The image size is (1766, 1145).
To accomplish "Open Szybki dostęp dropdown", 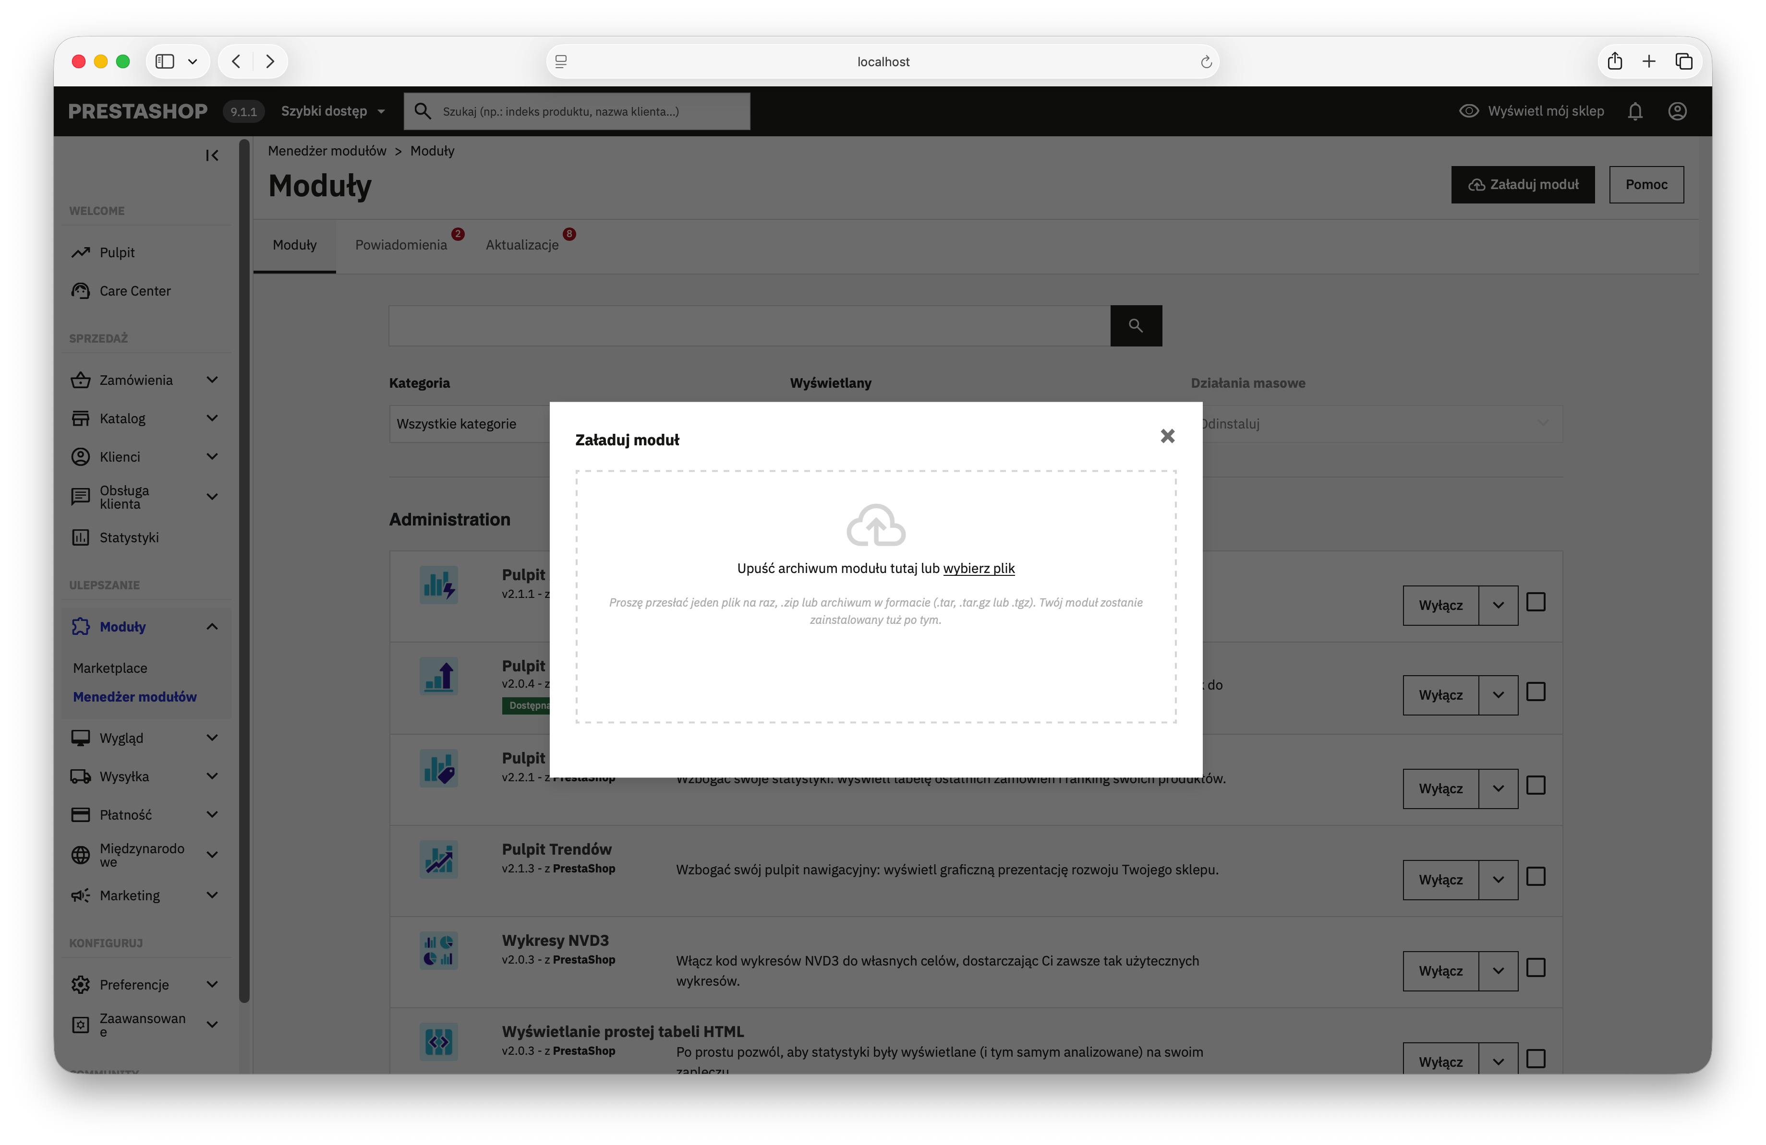I will [x=332, y=111].
